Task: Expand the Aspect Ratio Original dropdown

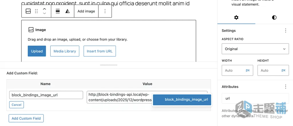Action: click(255, 49)
